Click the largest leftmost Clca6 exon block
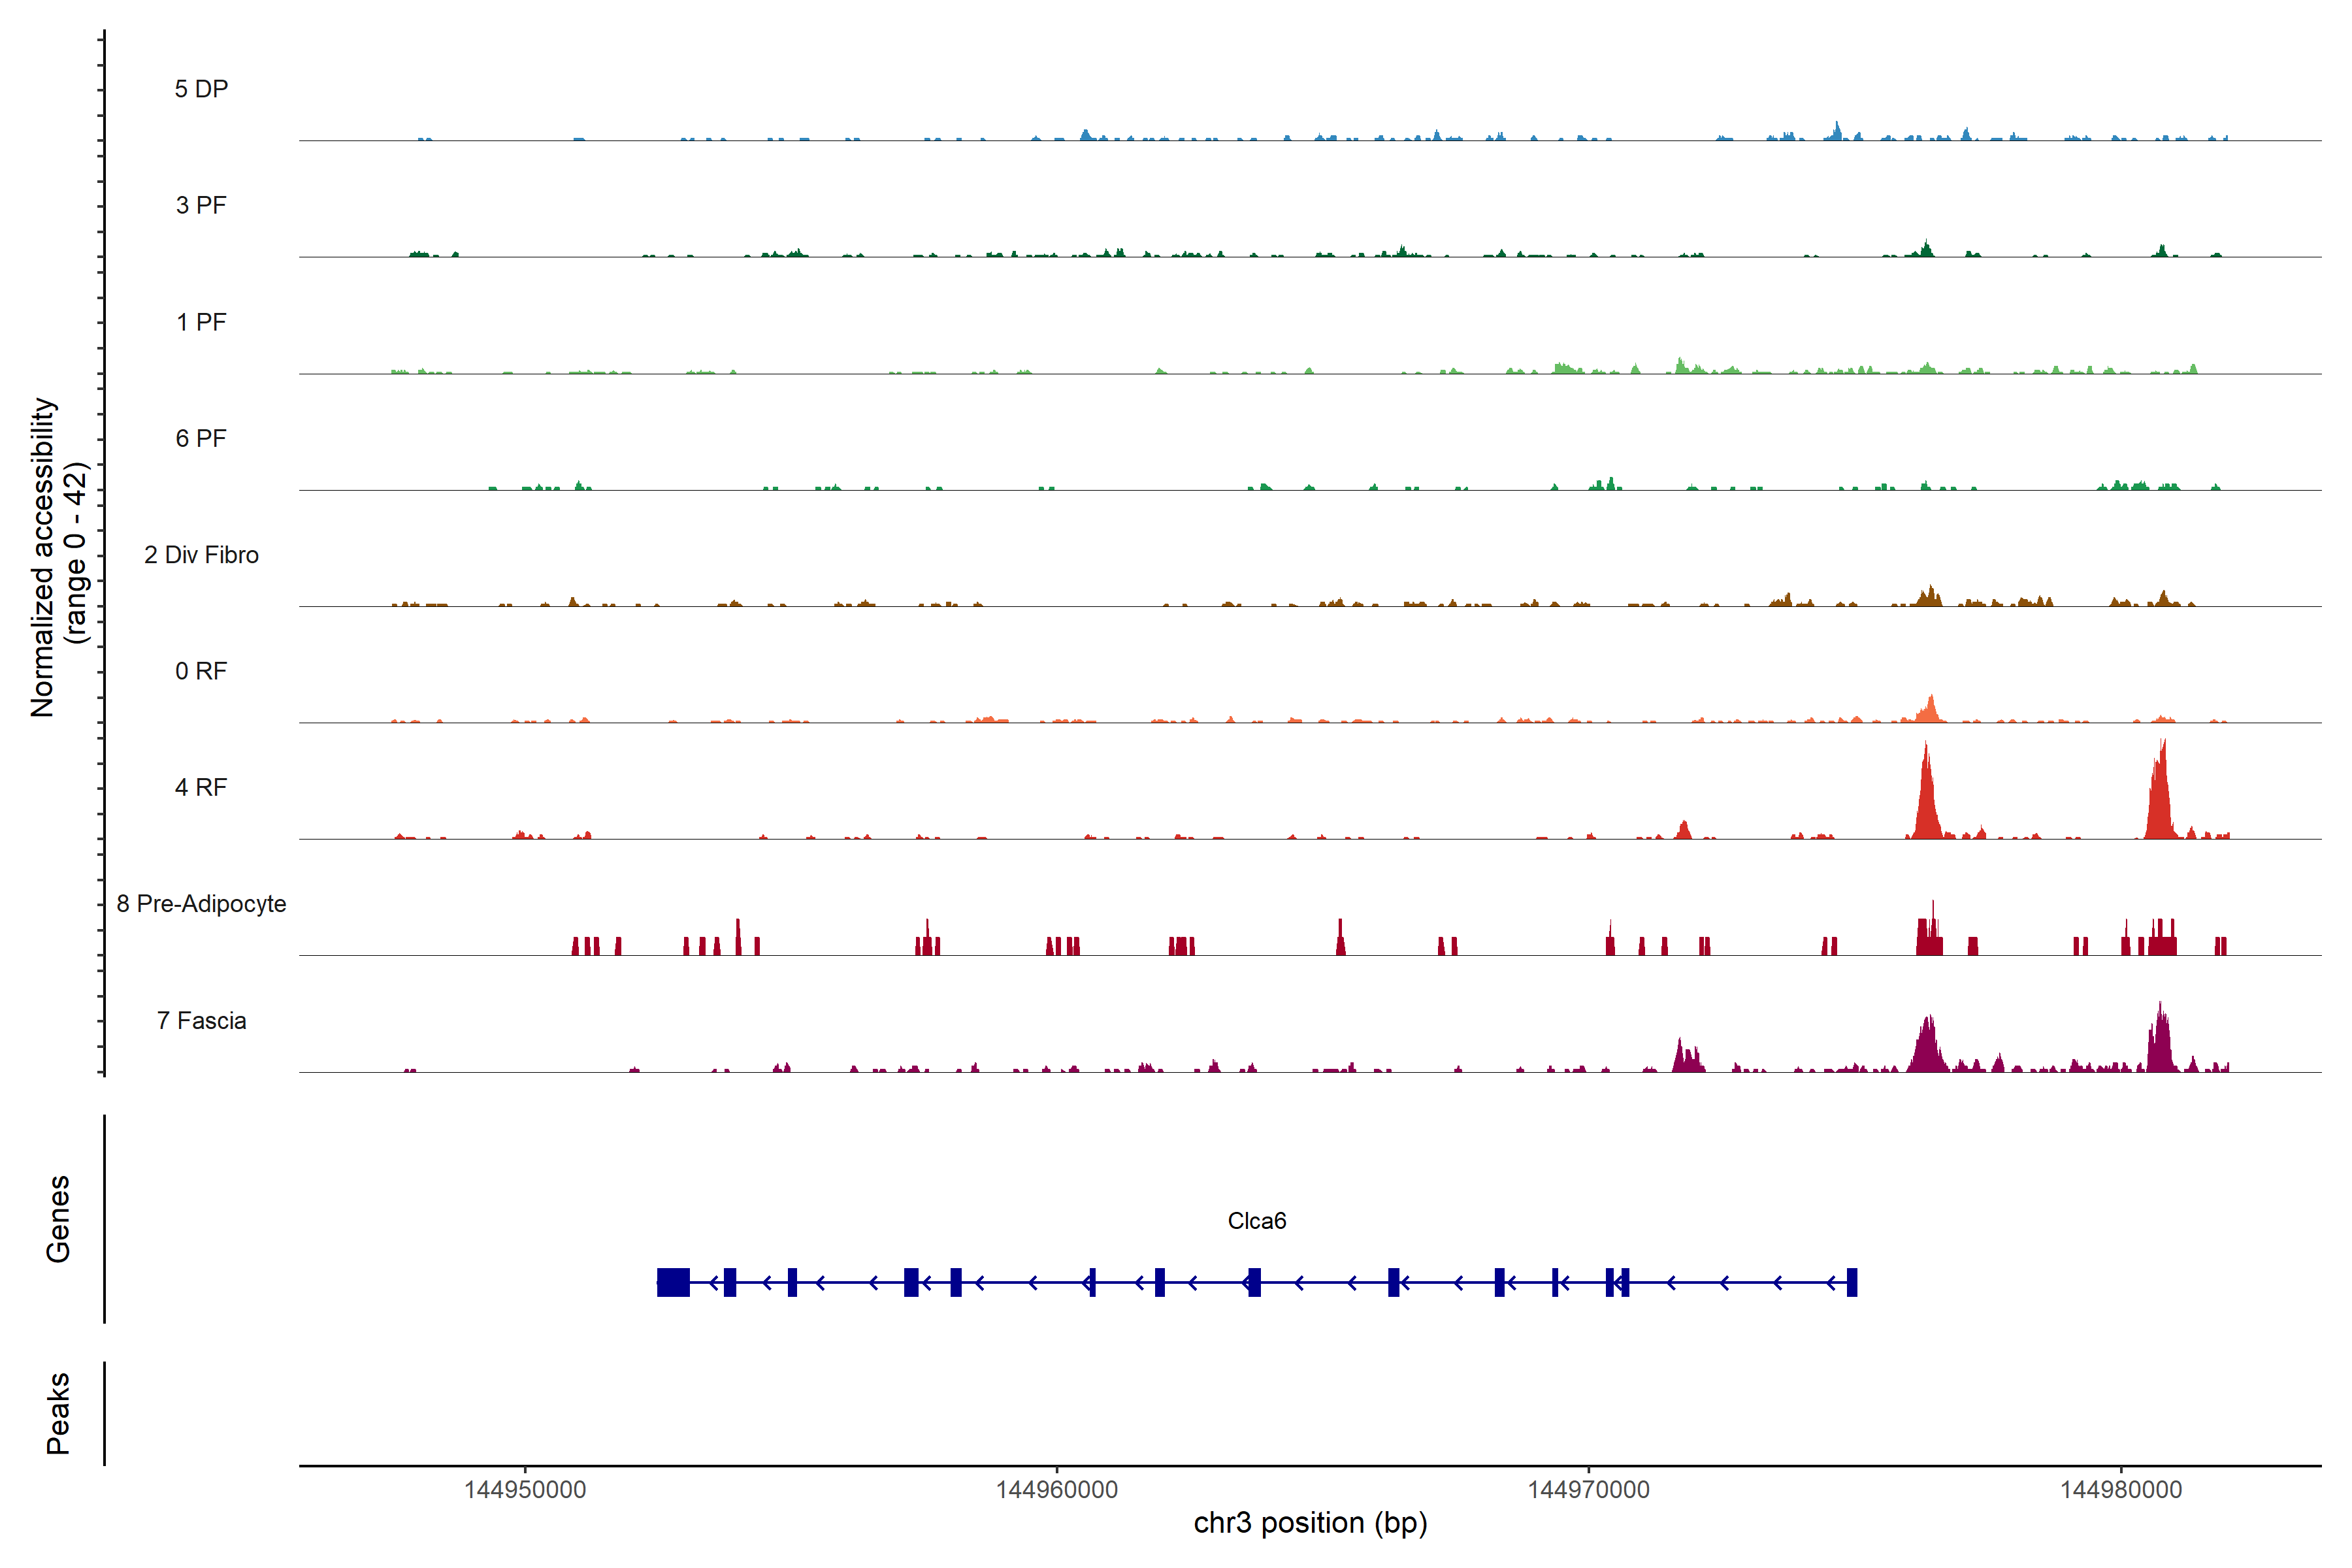The image size is (2352, 1568). pos(673,1282)
